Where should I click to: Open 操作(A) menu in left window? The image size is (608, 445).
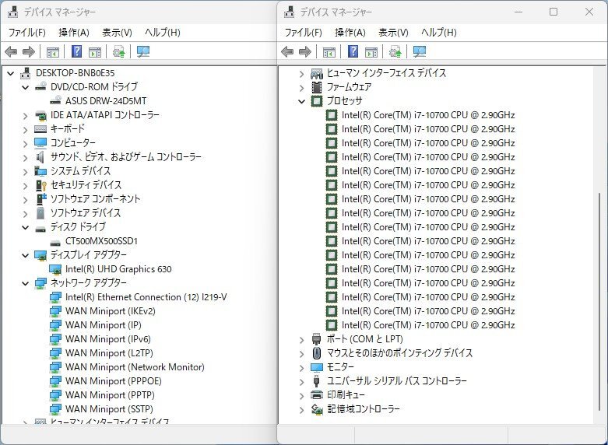tap(74, 33)
